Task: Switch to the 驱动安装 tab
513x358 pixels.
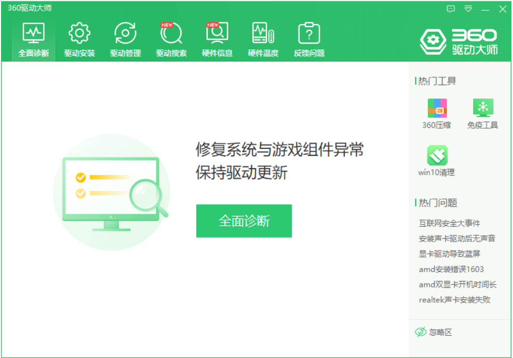Action: (x=79, y=40)
